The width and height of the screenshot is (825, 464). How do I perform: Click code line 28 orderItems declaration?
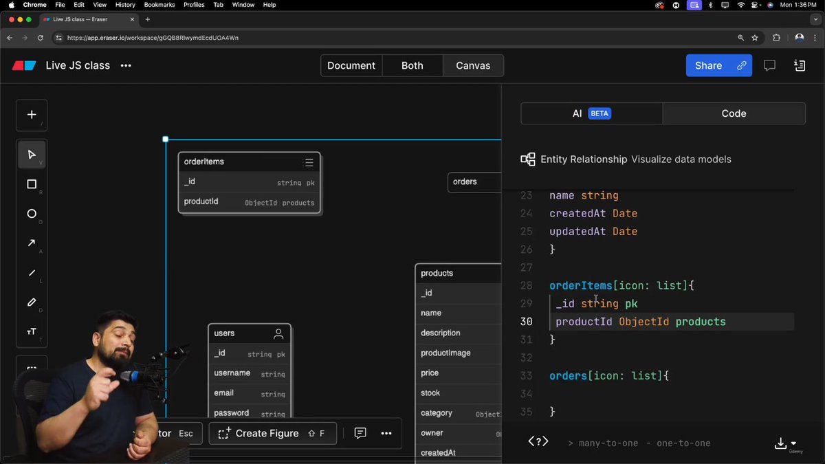[x=621, y=285]
